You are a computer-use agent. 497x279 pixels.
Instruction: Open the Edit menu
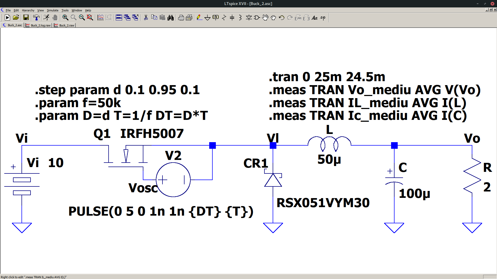click(16, 10)
